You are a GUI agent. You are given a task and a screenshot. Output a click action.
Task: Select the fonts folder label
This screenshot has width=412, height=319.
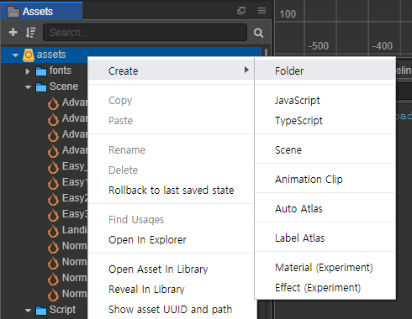click(61, 71)
